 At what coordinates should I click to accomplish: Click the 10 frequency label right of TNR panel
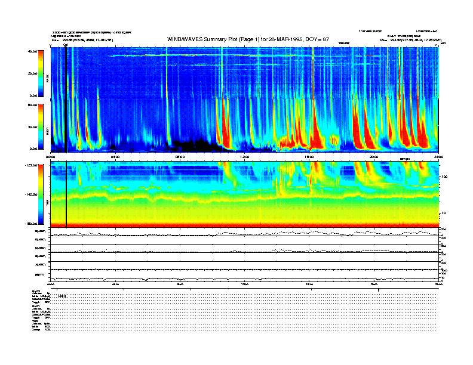tap(444, 213)
